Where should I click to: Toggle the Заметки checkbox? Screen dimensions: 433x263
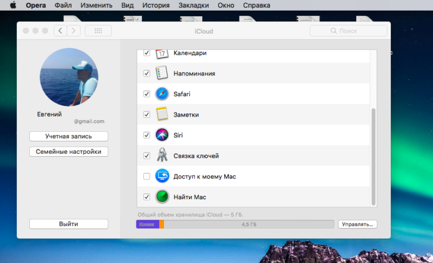tap(147, 114)
